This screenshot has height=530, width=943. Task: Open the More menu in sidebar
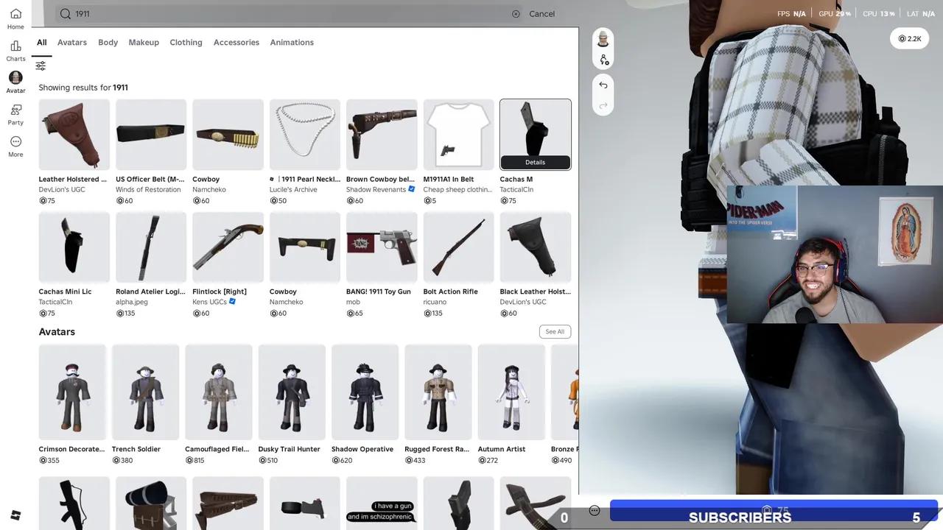tap(15, 146)
